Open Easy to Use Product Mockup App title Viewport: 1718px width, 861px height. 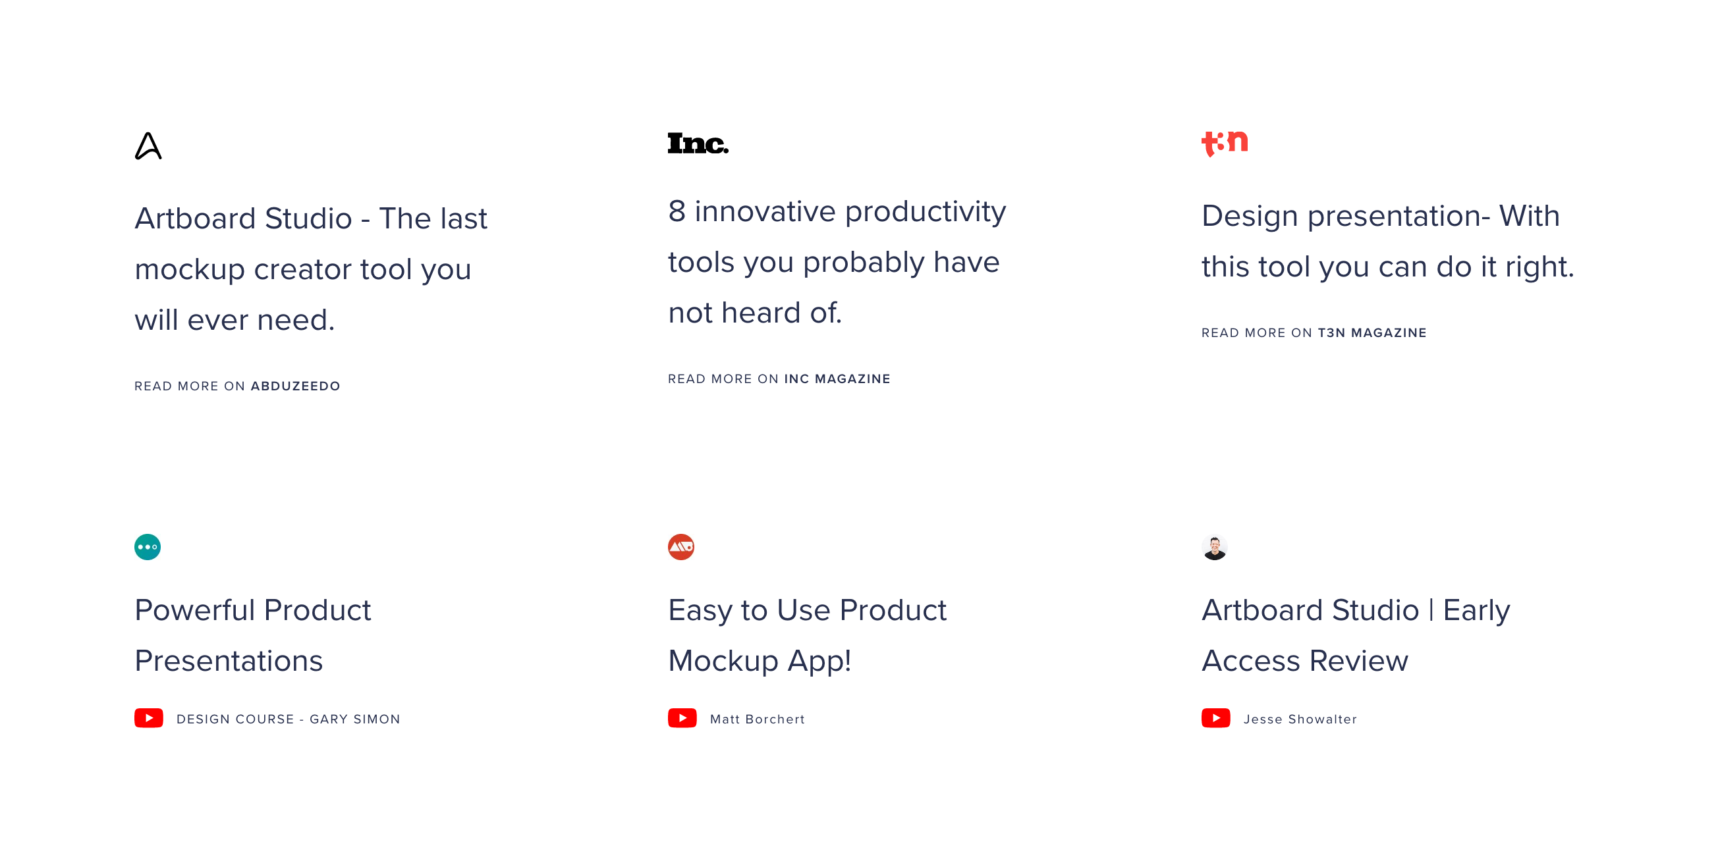(807, 635)
